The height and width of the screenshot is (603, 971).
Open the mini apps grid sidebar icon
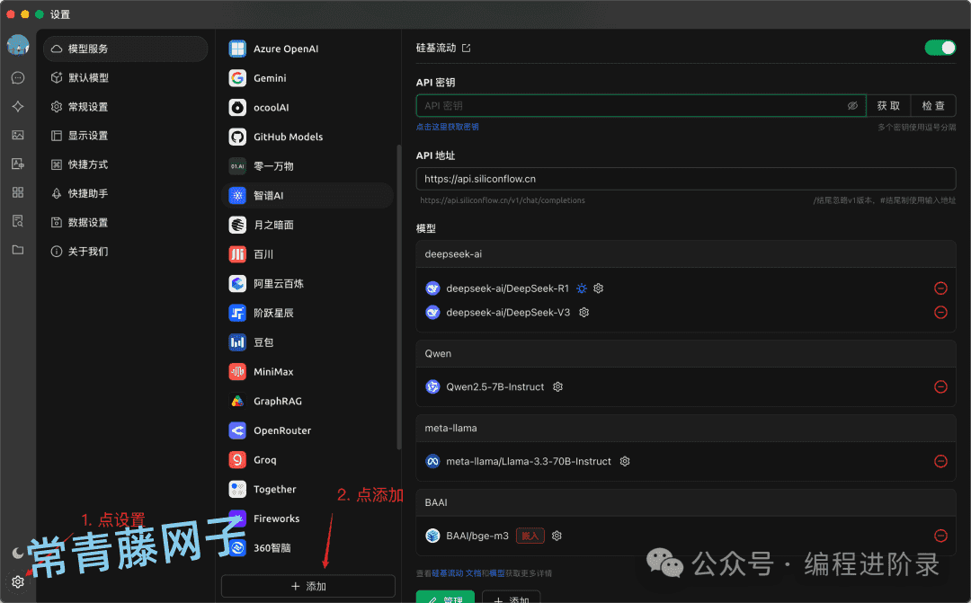click(x=18, y=192)
